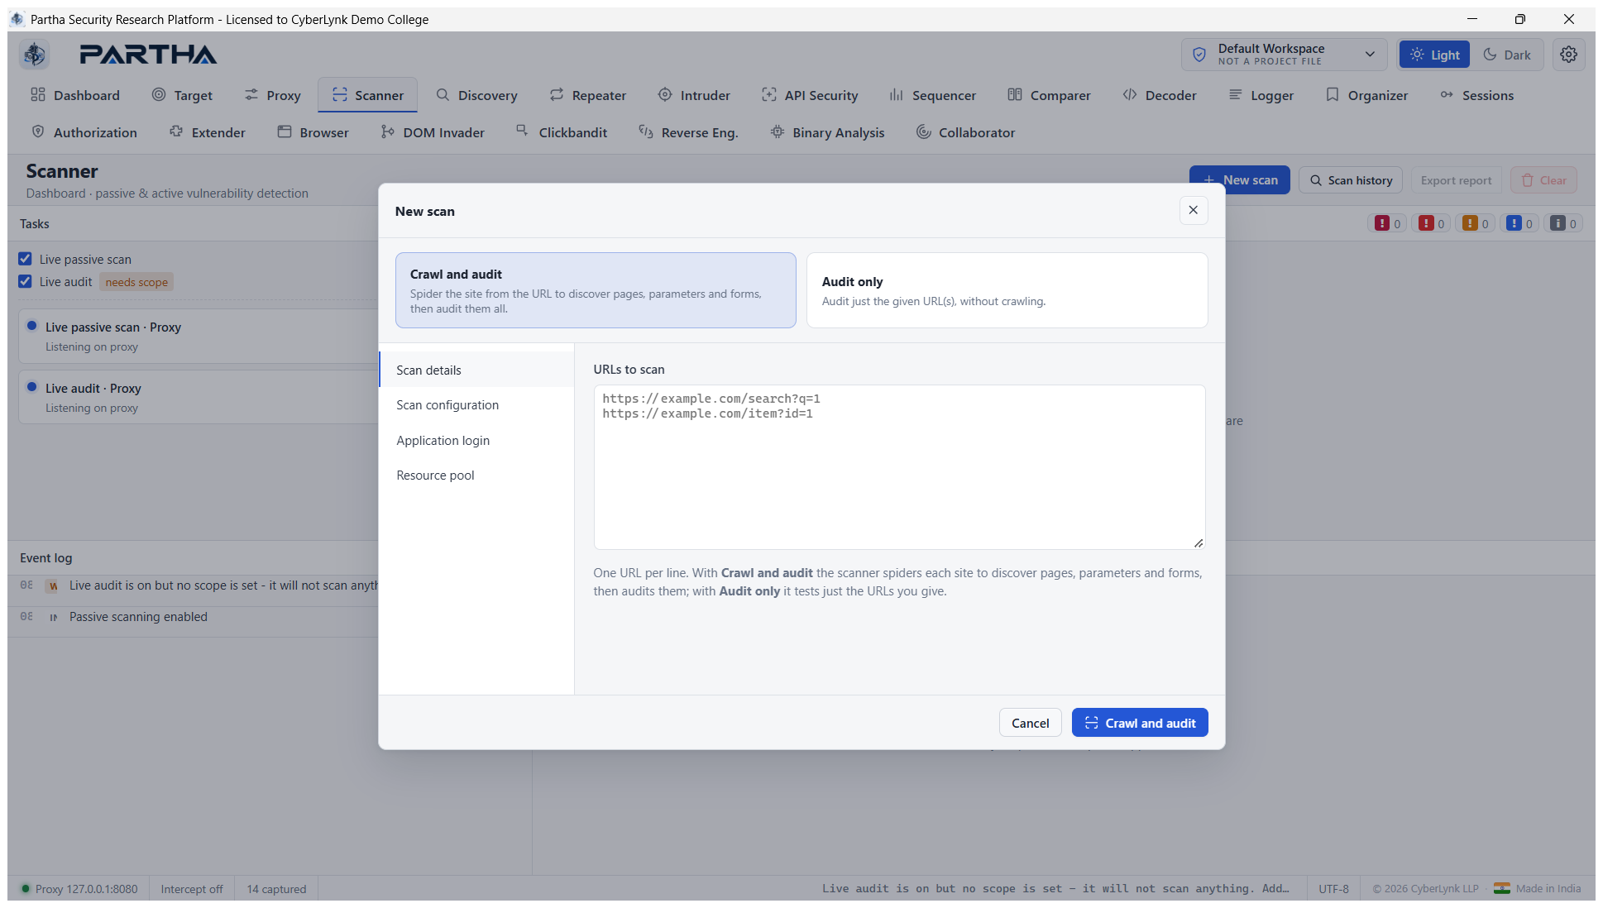Viewport: 1603px width, 908px height.
Task: Click Export report button
Action: [1457, 180]
